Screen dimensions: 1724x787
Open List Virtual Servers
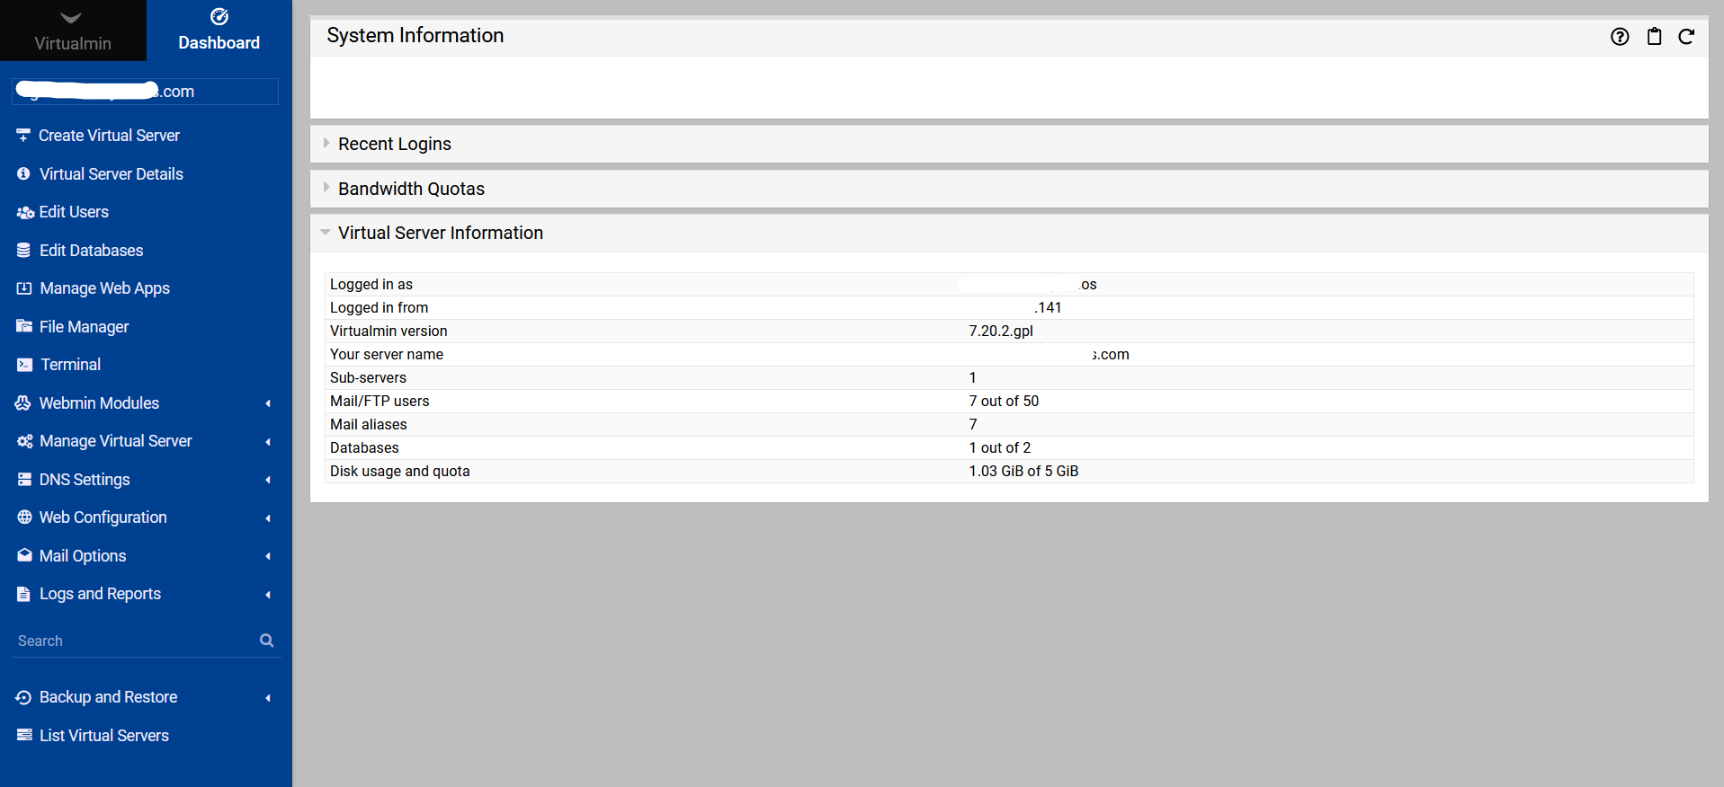(104, 736)
